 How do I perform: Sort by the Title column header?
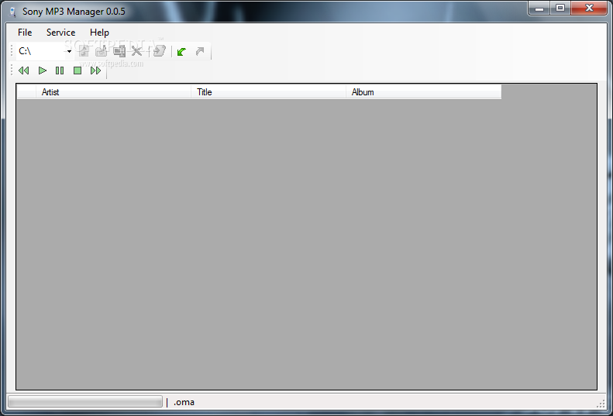tap(269, 92)
